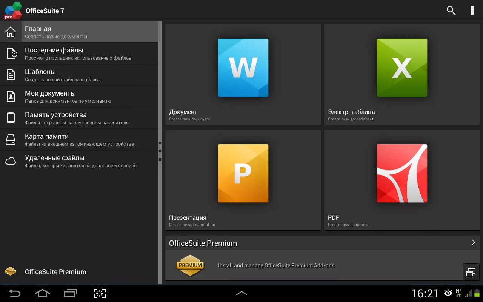Click the sidebar splitter grip handle
483x302 pixels.
(160, 153)
